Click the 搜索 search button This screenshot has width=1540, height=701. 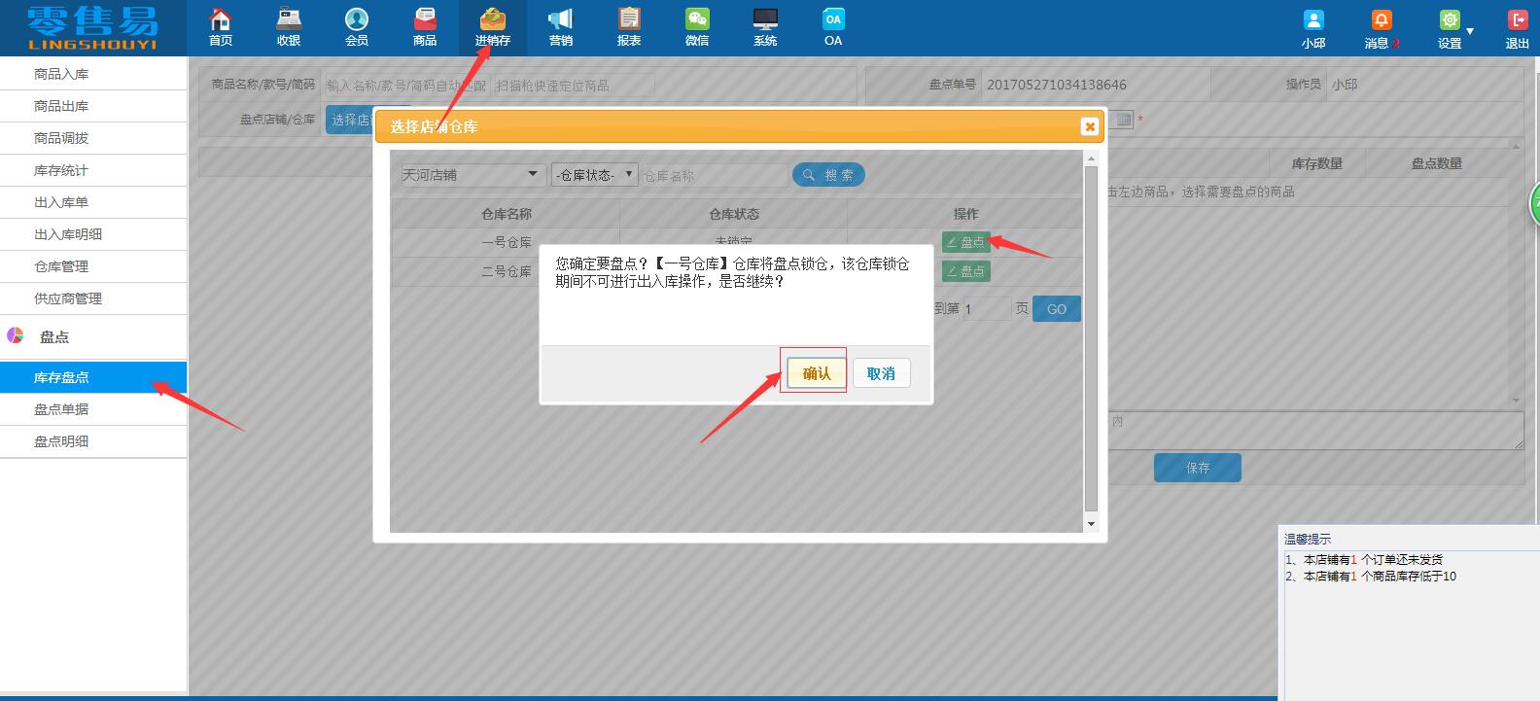[828, 175]
